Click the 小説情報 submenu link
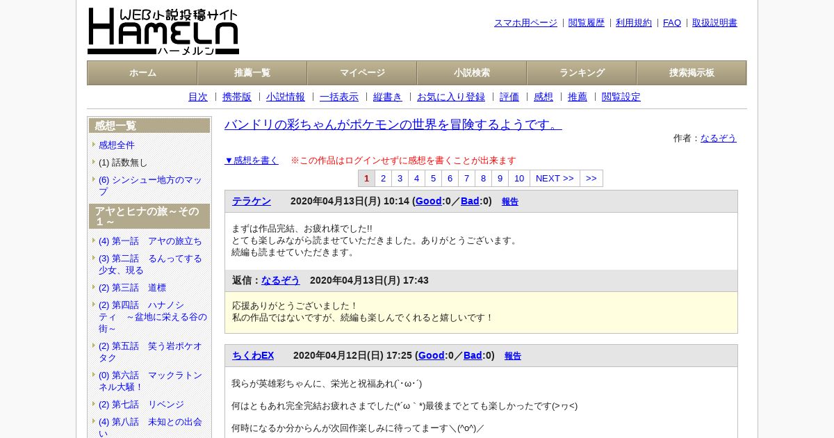The image size is (834, 438). [x=286, y=97]
